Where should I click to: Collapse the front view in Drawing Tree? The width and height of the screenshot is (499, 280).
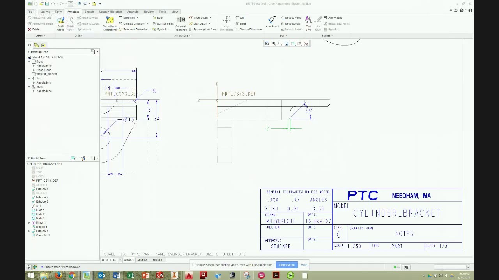pyautogui.click(x=29, y=61)
